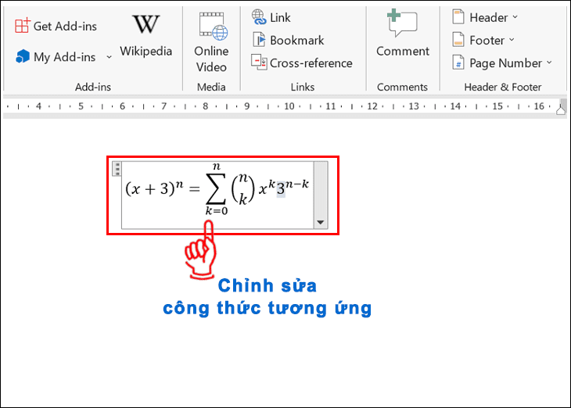Click the Cross-reference icon
571x408 pixels.
point(259,63)
